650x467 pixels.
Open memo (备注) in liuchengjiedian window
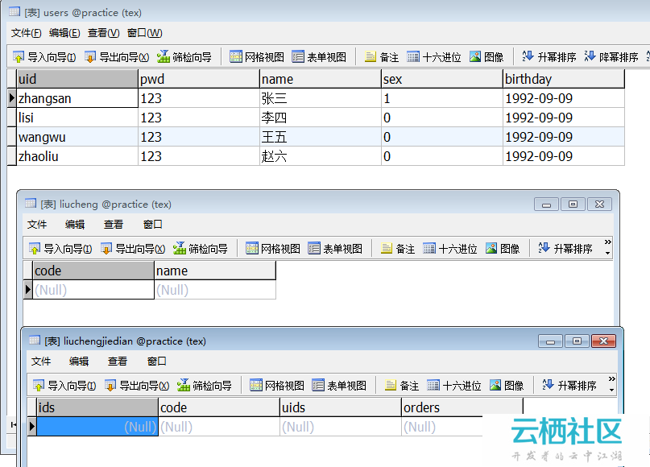pos(401,386)
